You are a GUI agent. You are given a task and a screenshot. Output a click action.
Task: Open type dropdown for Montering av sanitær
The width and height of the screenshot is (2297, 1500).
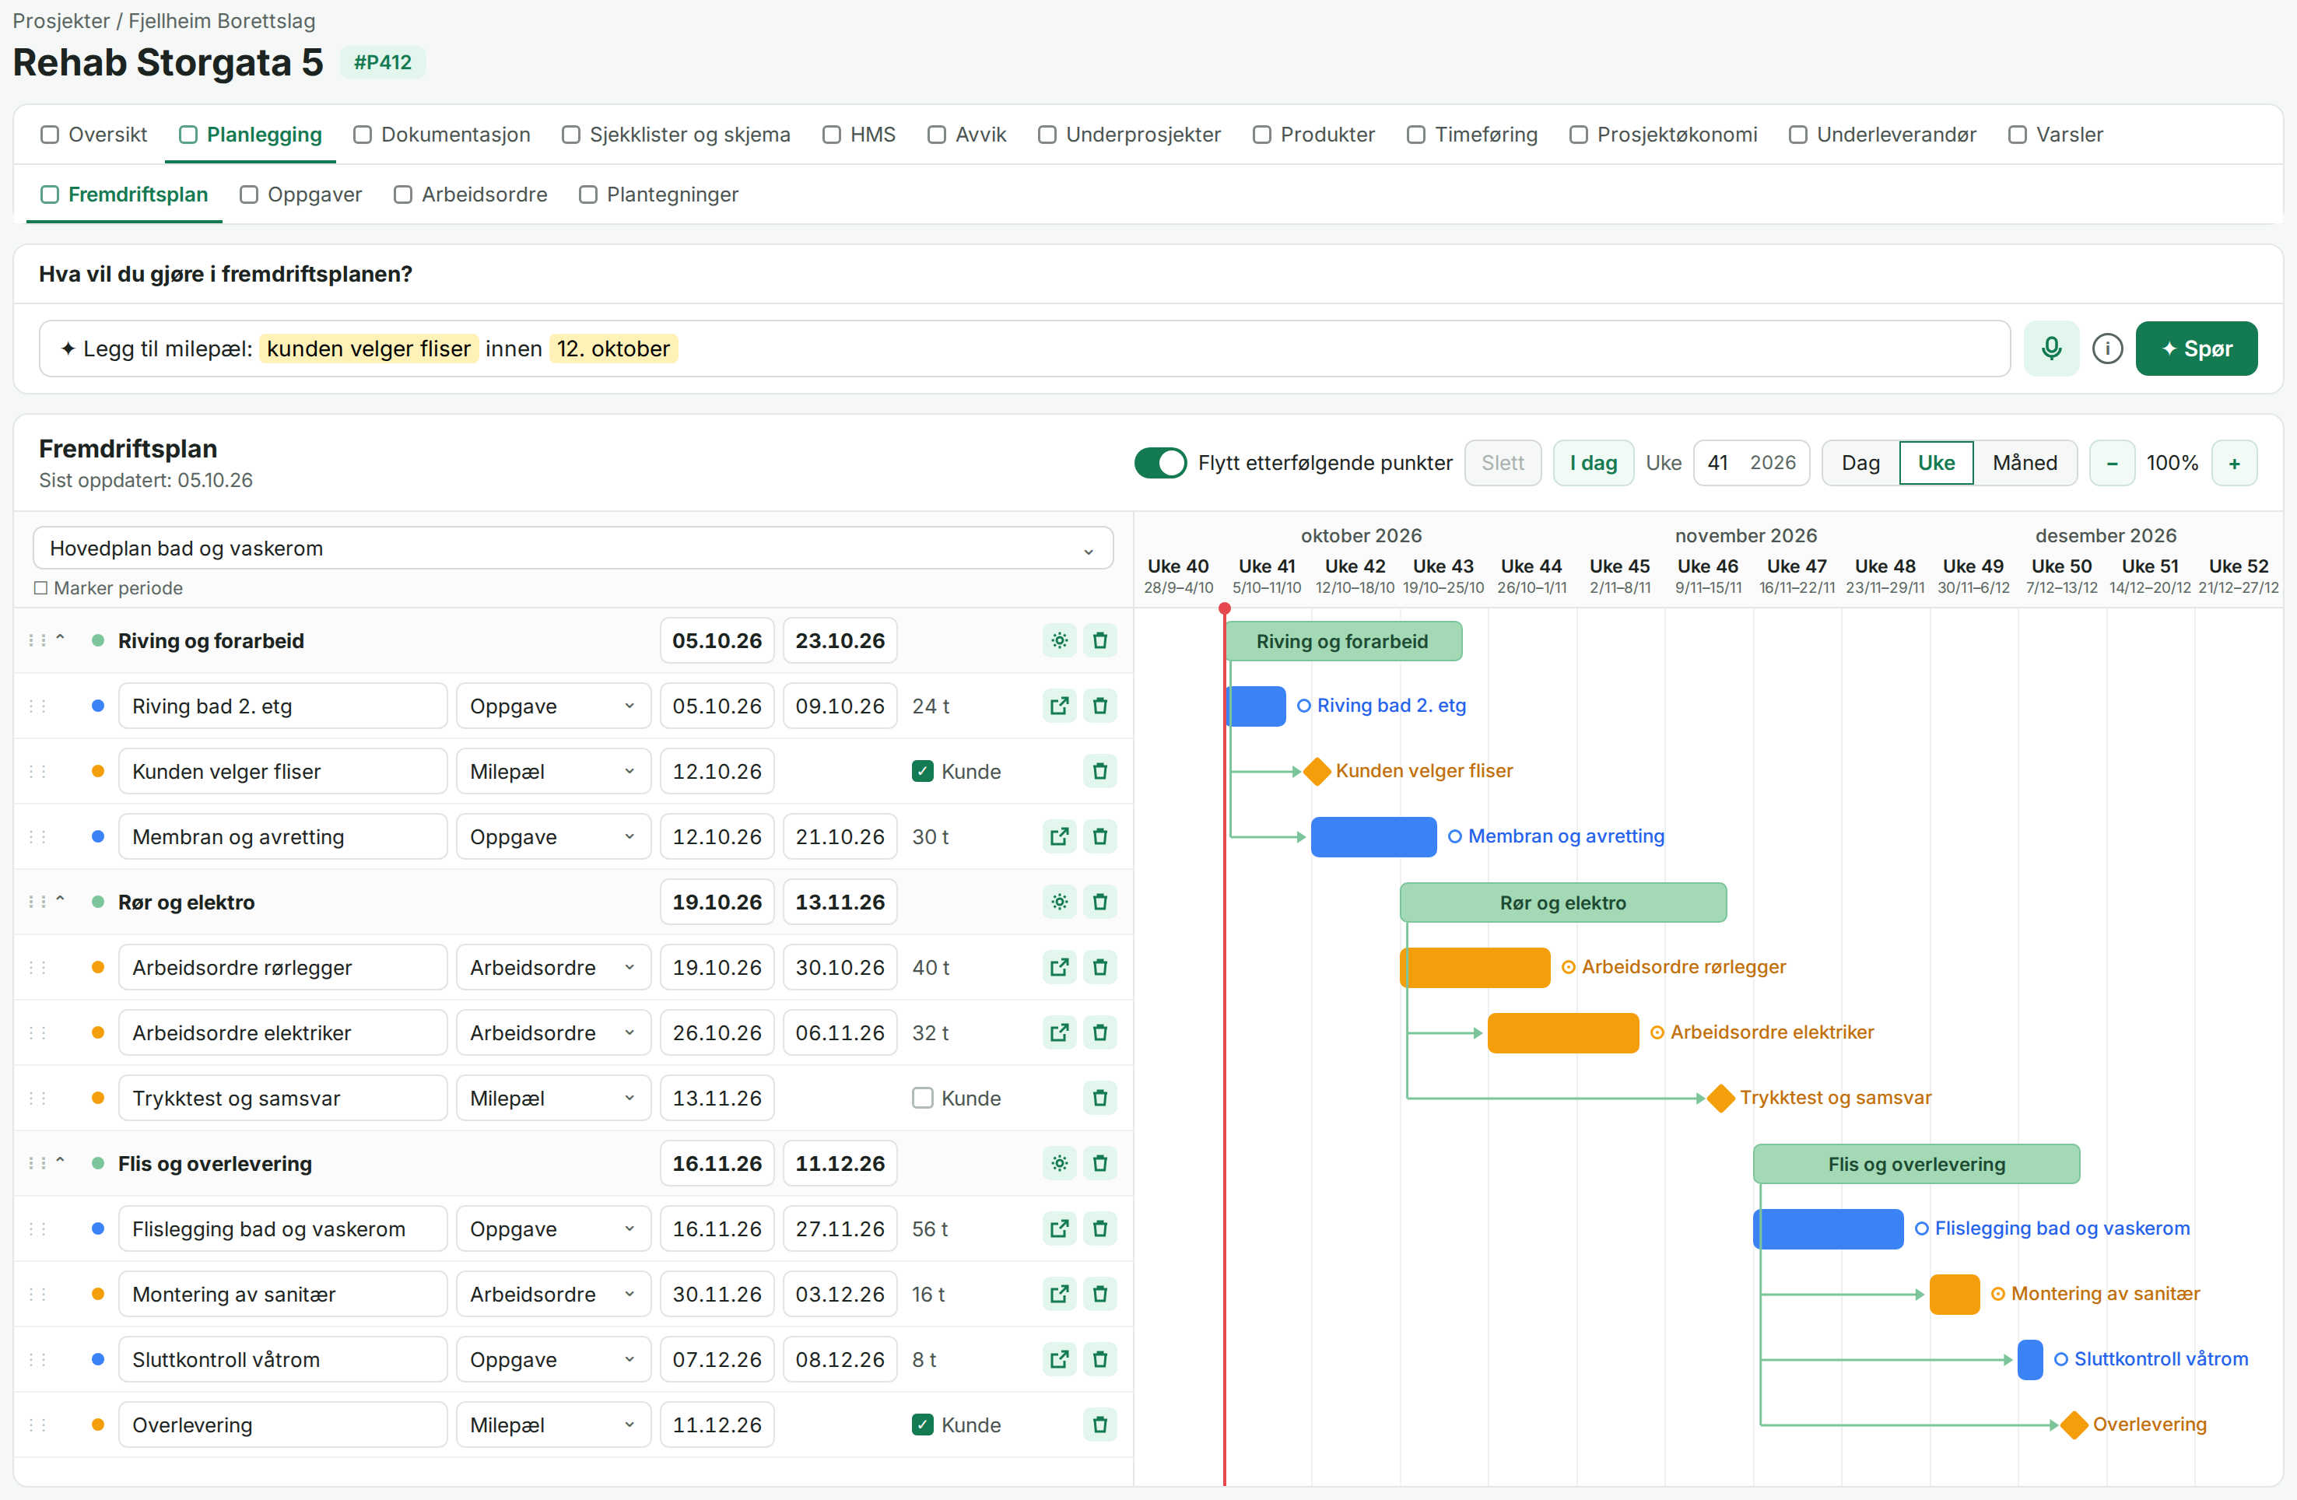[553, 1295]
